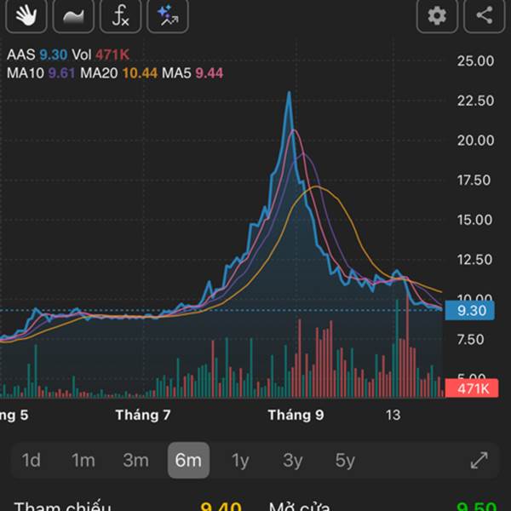Screen dimensions: 511x511
Task: Tap the 22.50 price axis label
Action: click(475, 100)
